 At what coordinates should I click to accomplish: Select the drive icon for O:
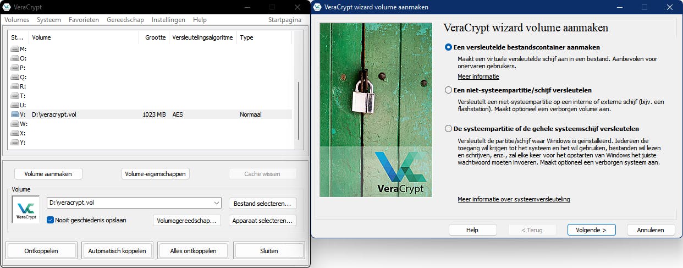[x=15, y=58]
